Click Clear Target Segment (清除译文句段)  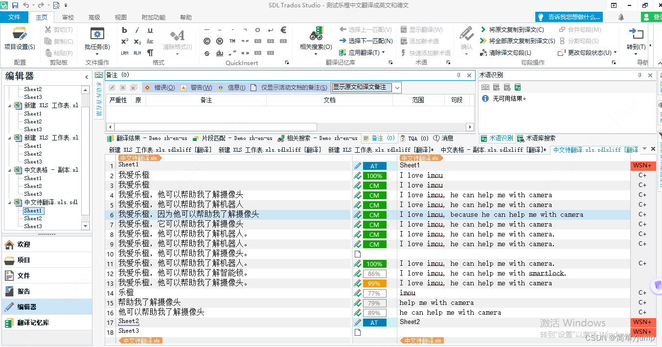pyautogui.click(x=505, y=53)
